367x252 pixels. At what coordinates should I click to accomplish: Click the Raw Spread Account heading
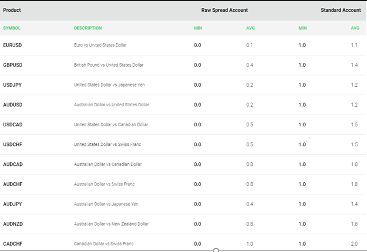(224, 10)
